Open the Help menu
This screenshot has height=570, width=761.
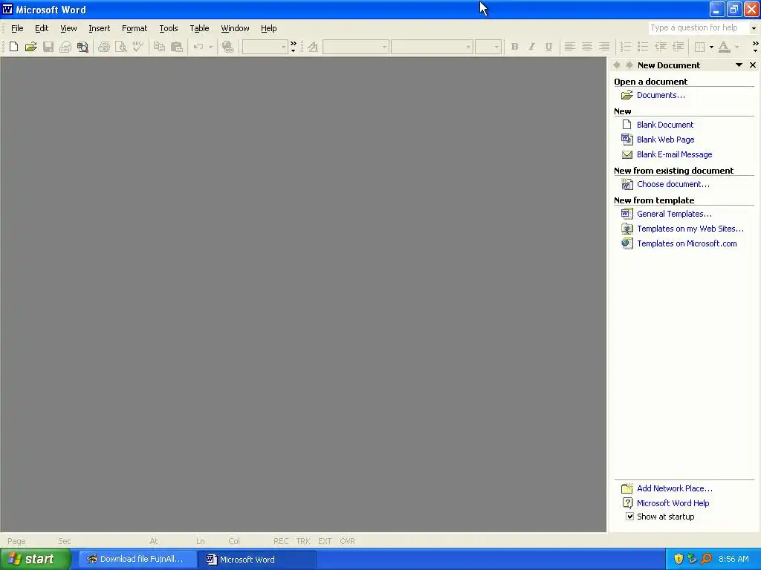pos(268,29)
